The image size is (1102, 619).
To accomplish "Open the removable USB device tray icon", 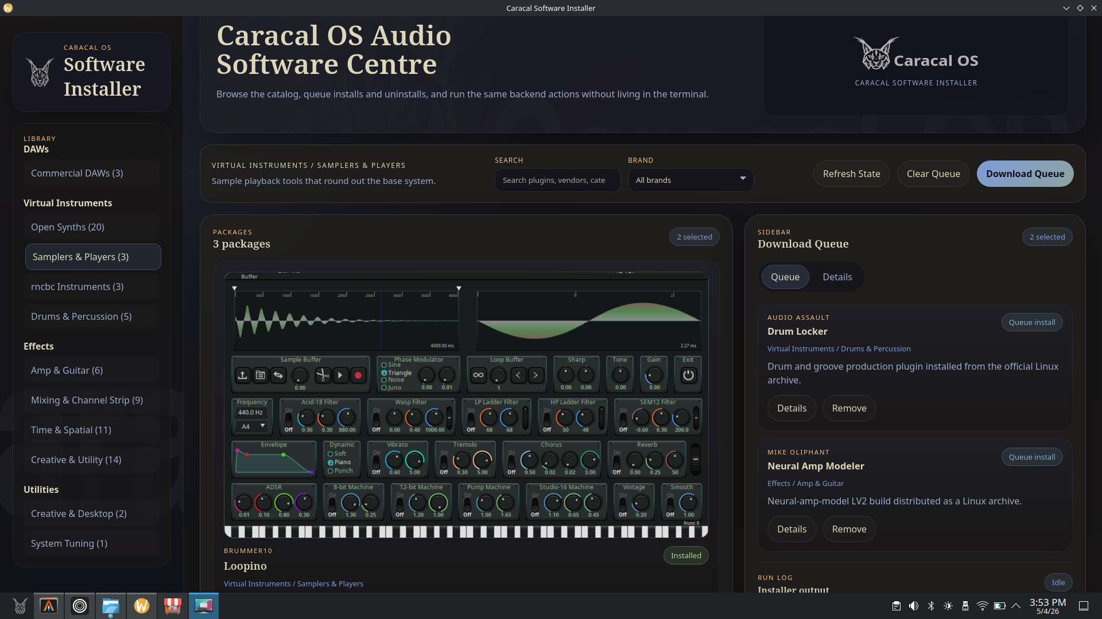I will click(965, 606).
